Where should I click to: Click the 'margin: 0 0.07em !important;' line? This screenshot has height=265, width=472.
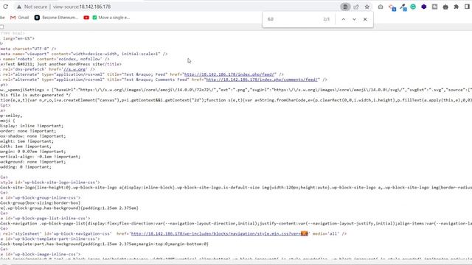click(x=32, y=152)
